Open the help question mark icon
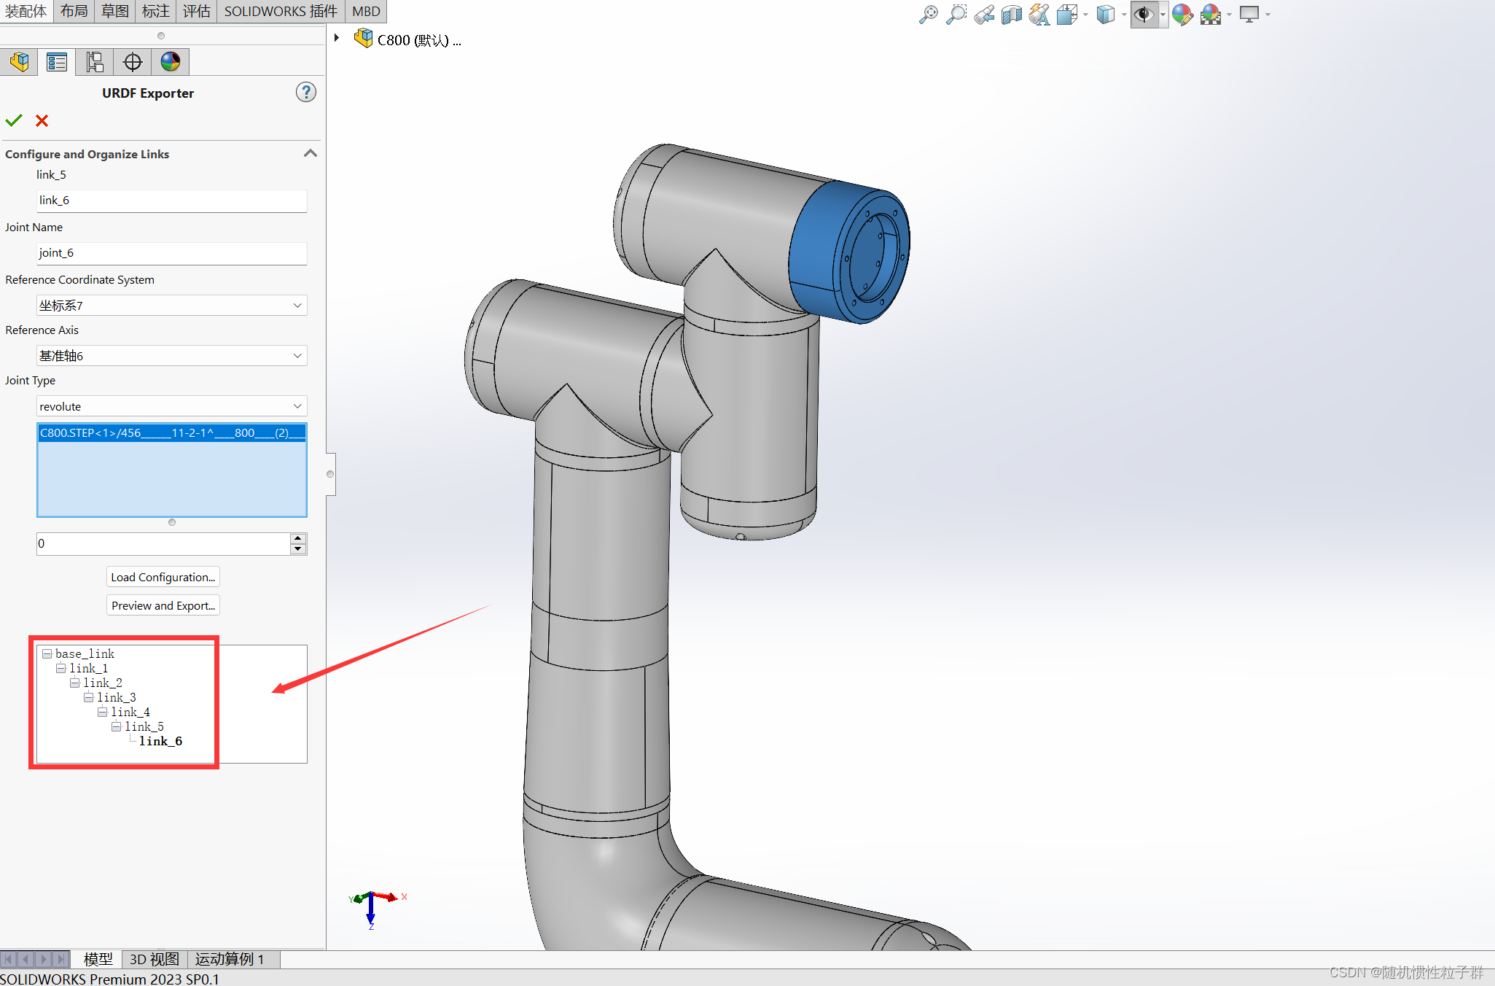 tap(305, 93)
